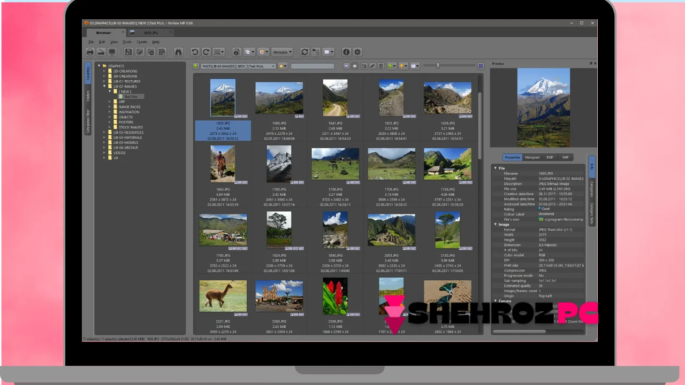Click the Preview panel float icon
The width and height of the screenshot is (685, 385).
[591, 64]
